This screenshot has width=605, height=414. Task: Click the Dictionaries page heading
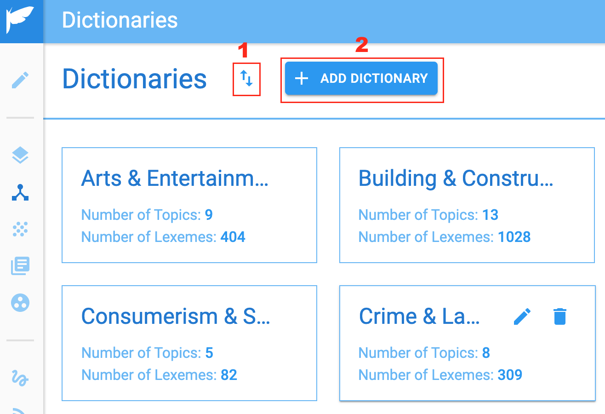tap(134, 79)
